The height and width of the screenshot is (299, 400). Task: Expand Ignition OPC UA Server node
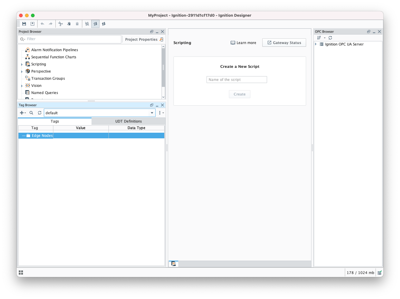pyautogui.click(x=316, y=44)
